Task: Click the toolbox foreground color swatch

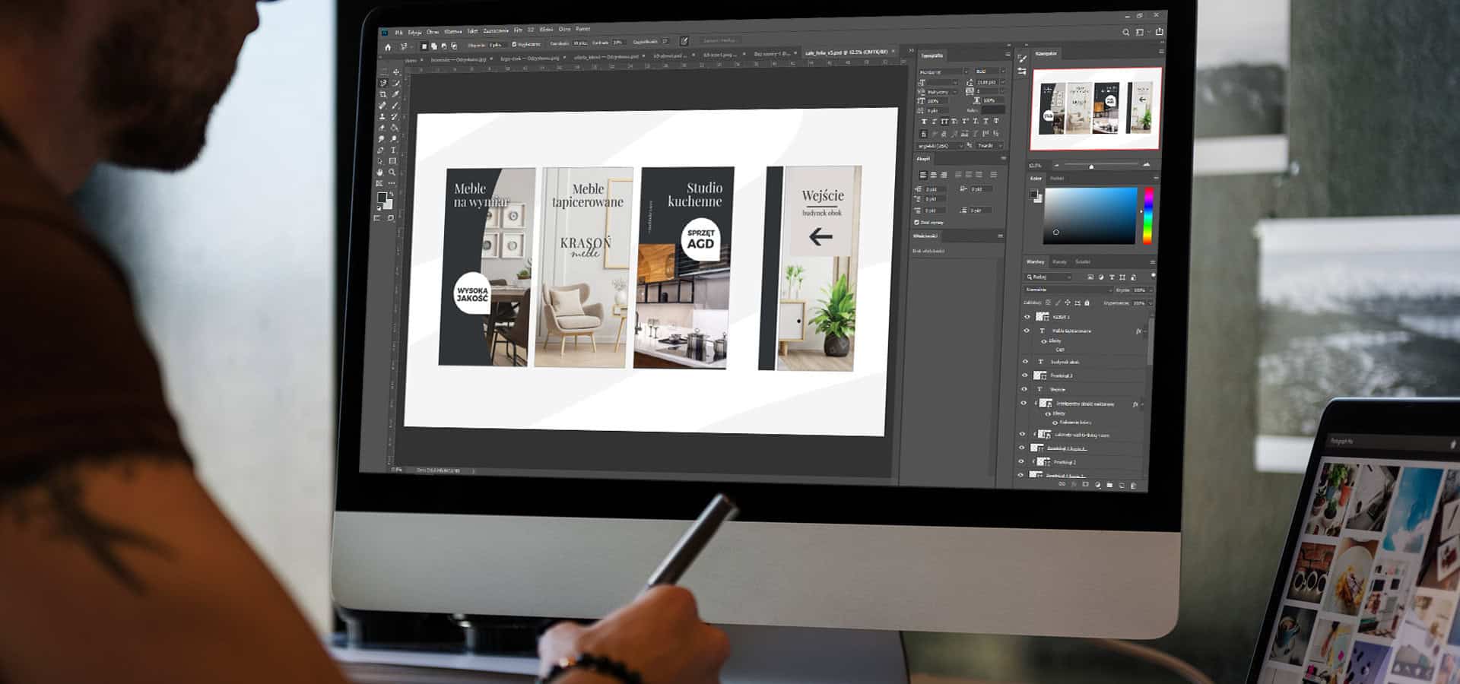Action: pyautogui.click(x=382, y=198)
